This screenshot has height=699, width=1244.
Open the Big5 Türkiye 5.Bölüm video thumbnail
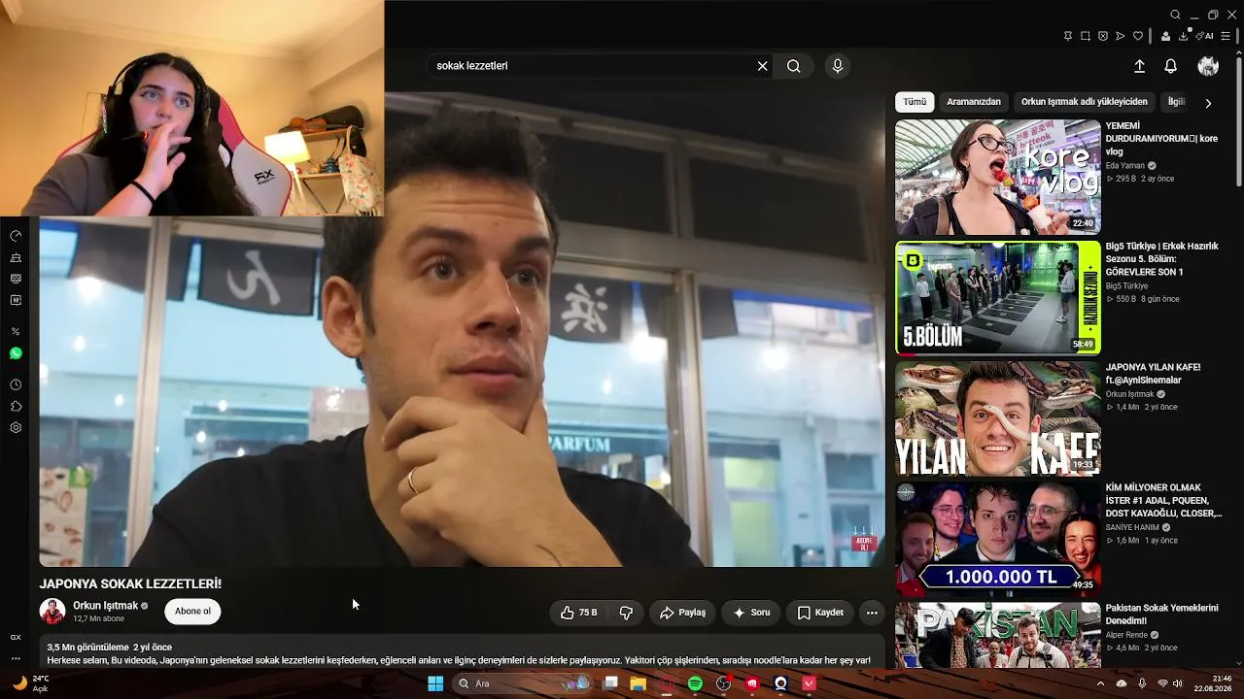click(998, 298)
